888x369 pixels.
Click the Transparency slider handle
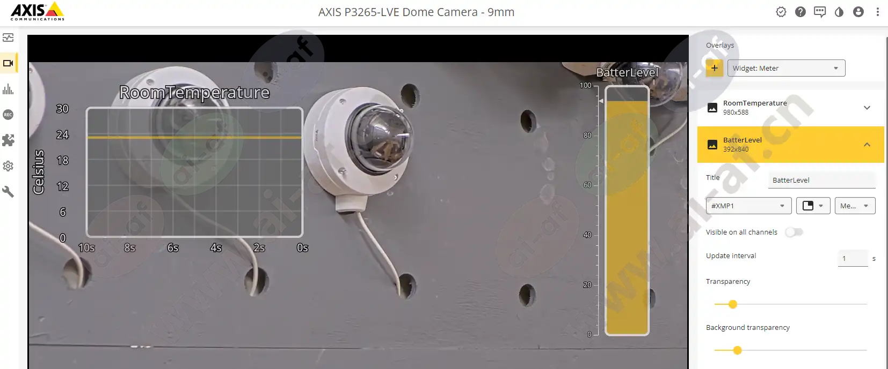(x=733, y=304)
